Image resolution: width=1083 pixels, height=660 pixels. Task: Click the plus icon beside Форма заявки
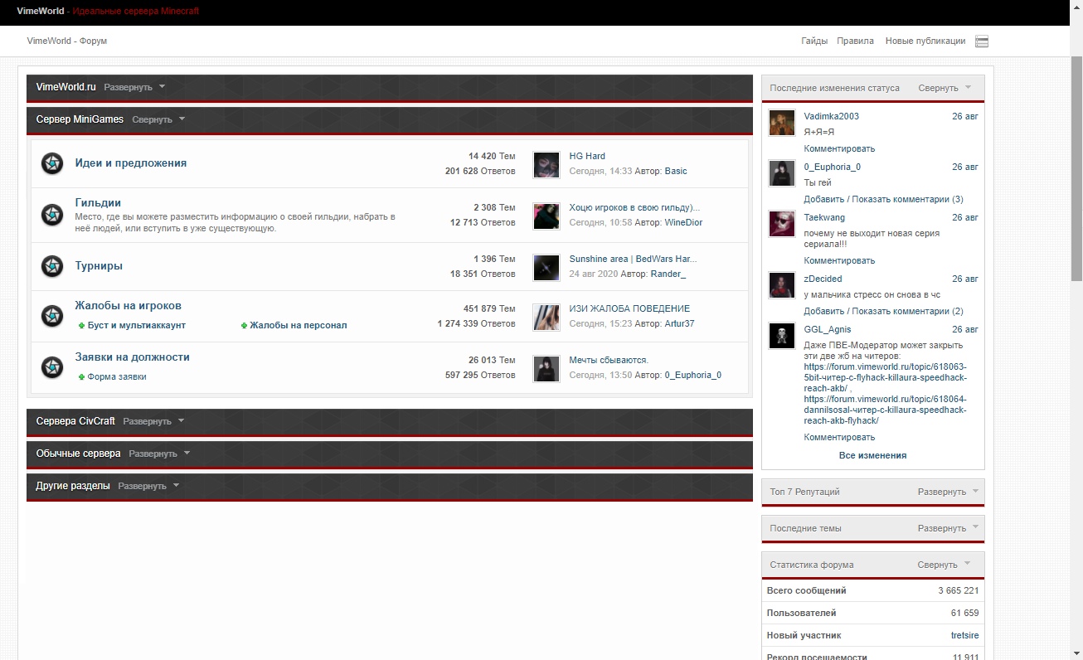click(x=81, y=377)
